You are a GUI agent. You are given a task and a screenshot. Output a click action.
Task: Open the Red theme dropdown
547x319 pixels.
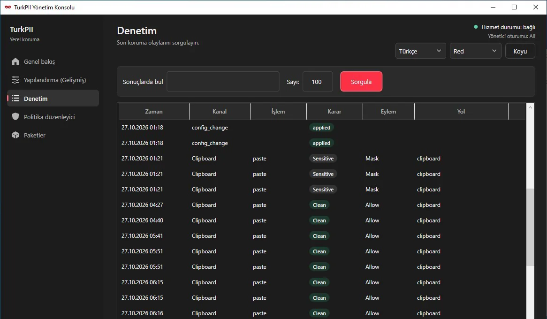click(x=475, y=51)
